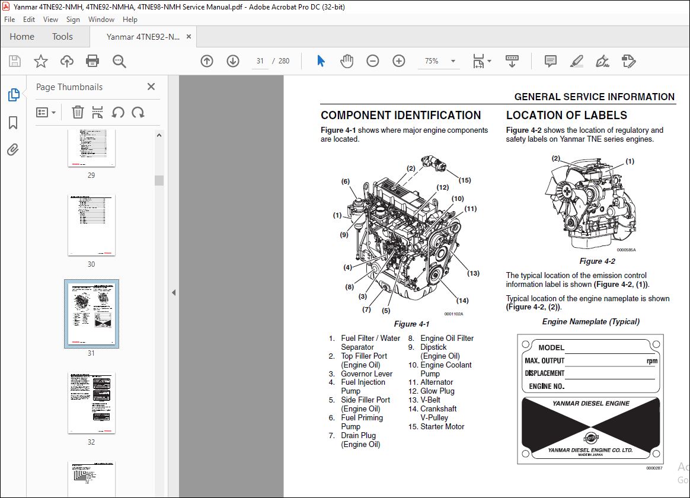Add a comment sticky note

pos(551,61)
